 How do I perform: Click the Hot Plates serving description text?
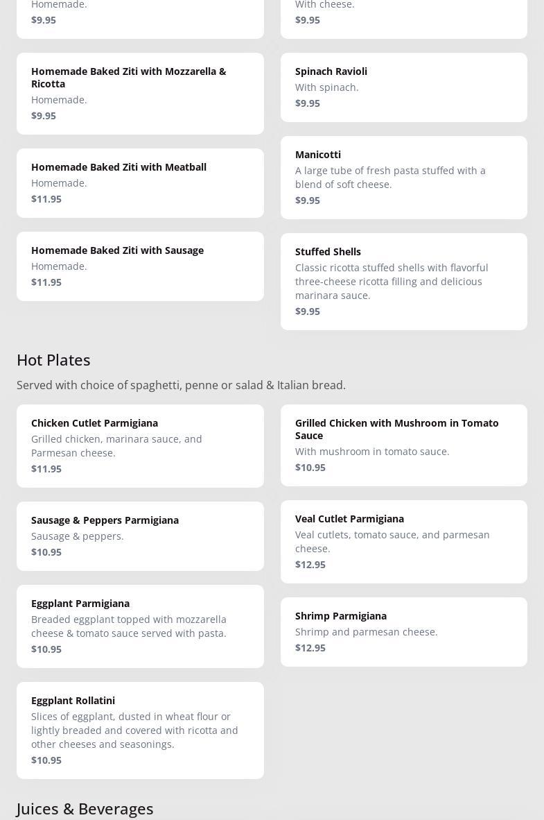click(181, 385)
